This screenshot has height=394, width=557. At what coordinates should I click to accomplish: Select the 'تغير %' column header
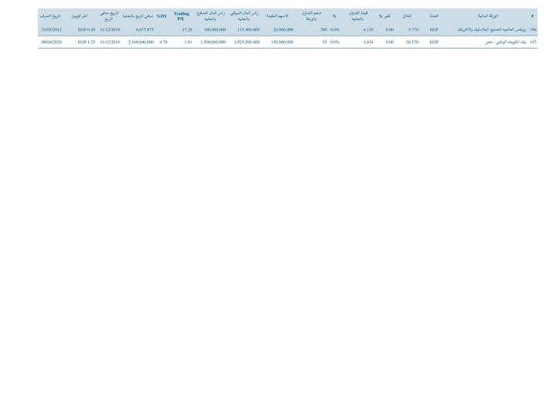click(384, 16)
